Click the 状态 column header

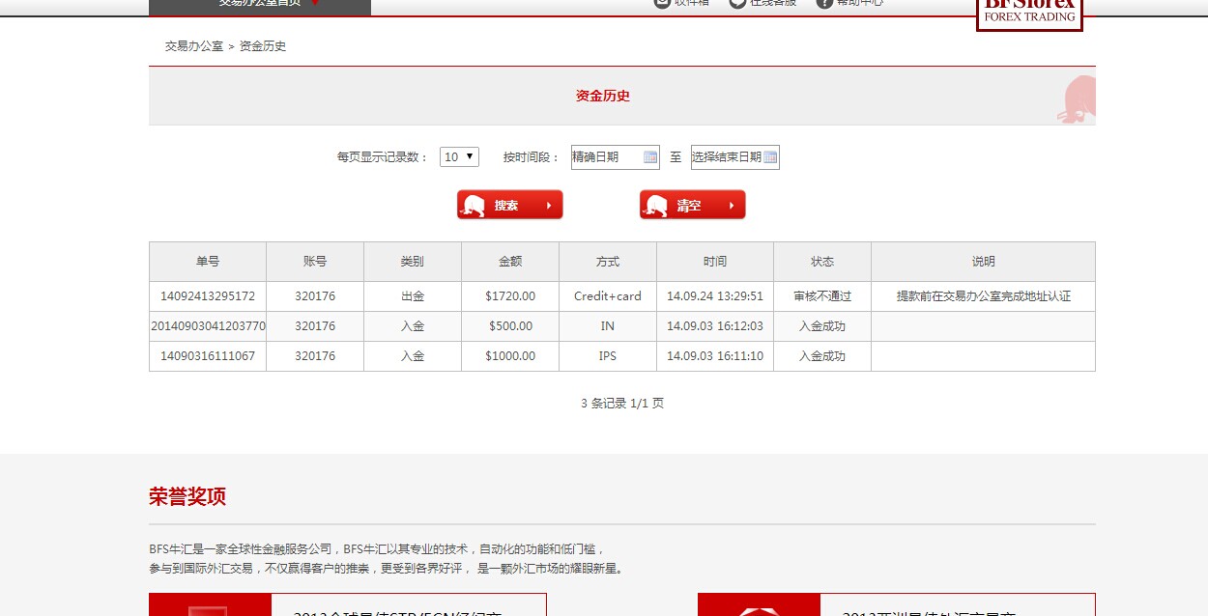pos(822,262)
